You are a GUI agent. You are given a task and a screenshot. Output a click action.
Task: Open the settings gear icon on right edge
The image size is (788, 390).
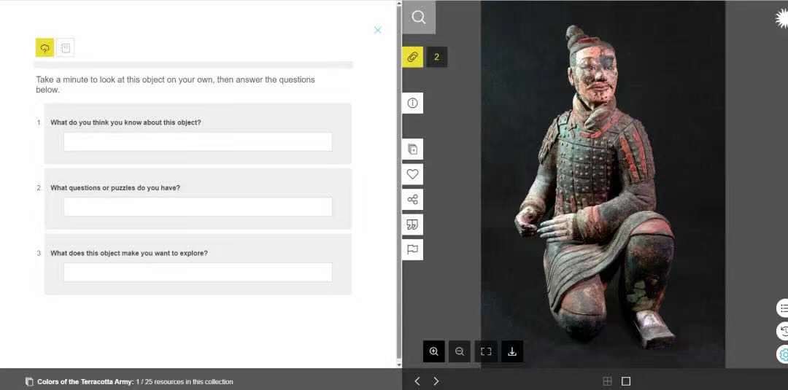pyautogui.click(x=782, y=354)
